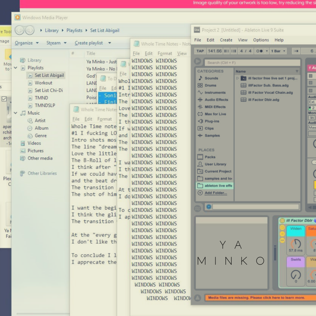The image size is (316, 316).
Task: Click the browser show/hide triangle button
Action: [197, 61]
